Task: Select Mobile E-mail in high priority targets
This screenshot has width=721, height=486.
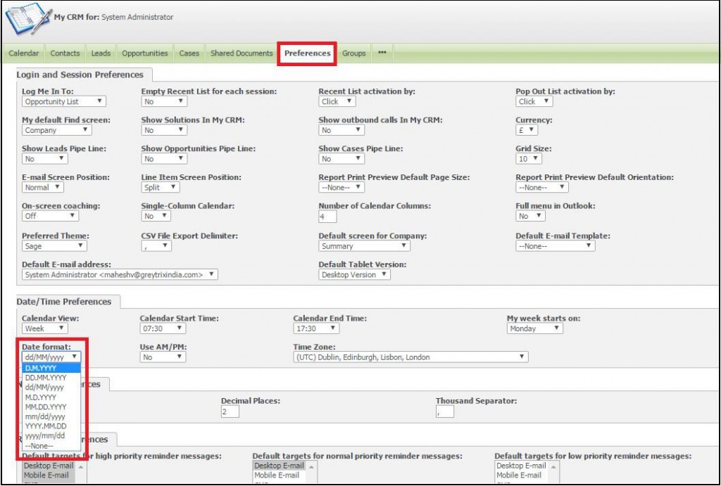Action: (x=48, y=475)
